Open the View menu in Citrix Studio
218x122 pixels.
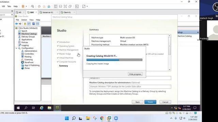click(x=31, y=20)
